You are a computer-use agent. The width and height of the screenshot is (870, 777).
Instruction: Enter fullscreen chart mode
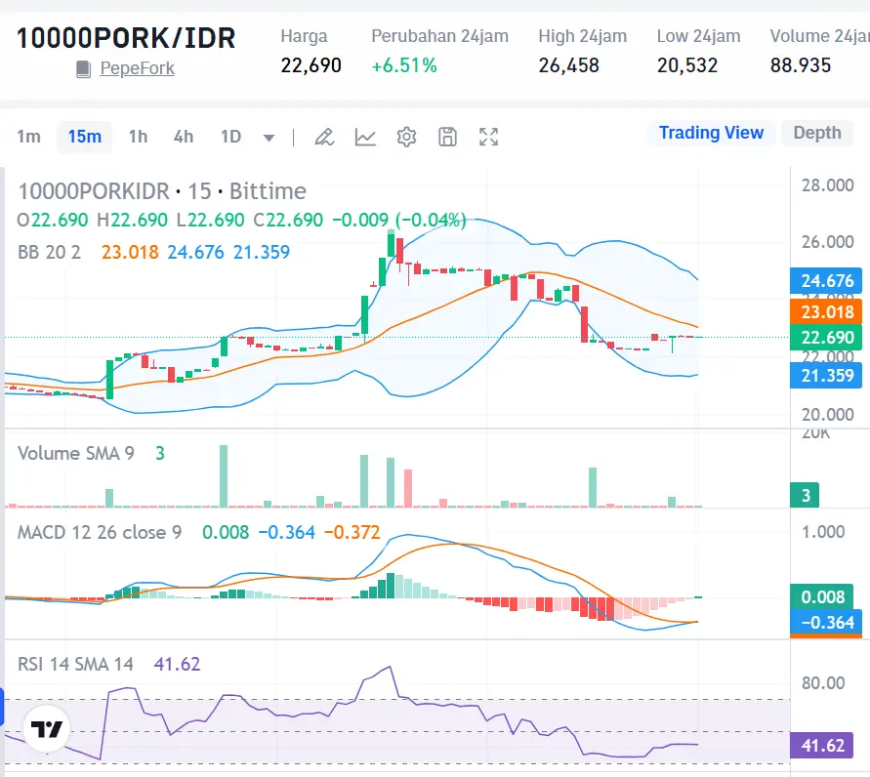[488, 137]
